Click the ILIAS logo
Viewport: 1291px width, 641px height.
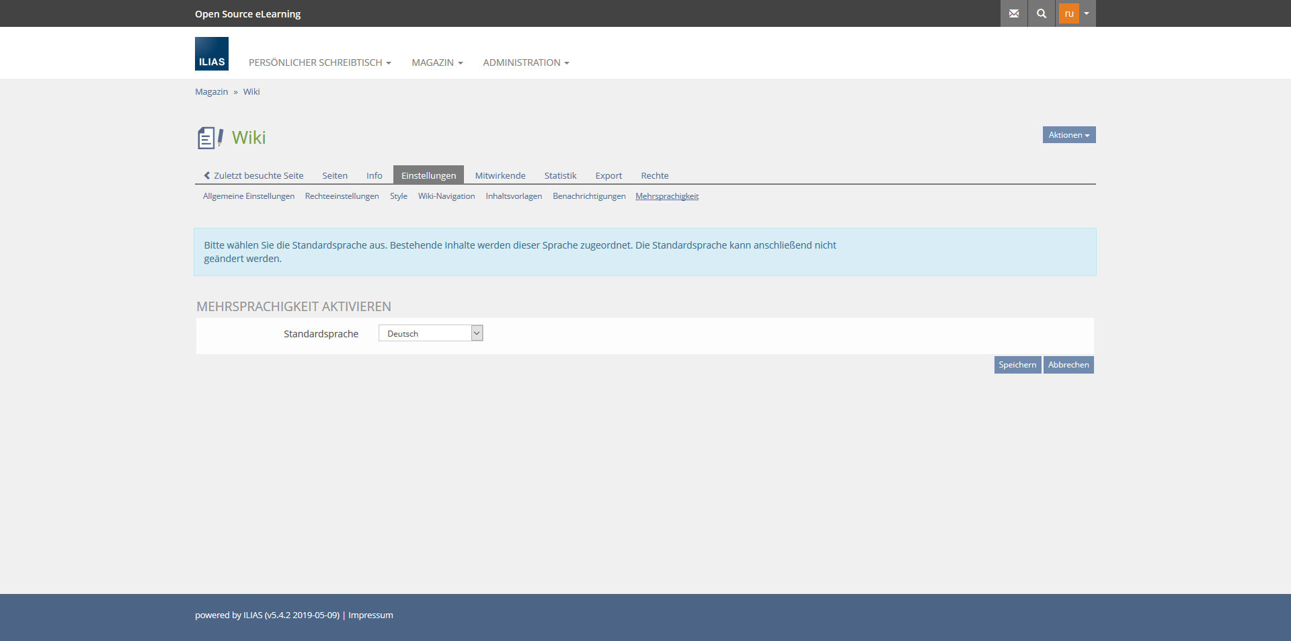click(x=212, y=54)
